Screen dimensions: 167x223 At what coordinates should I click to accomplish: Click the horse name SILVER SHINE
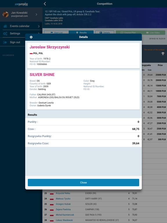[42, 75]
